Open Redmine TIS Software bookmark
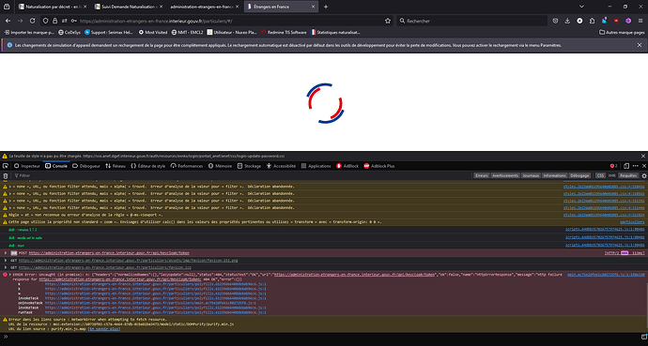648x346 pixels. (284, 32)
